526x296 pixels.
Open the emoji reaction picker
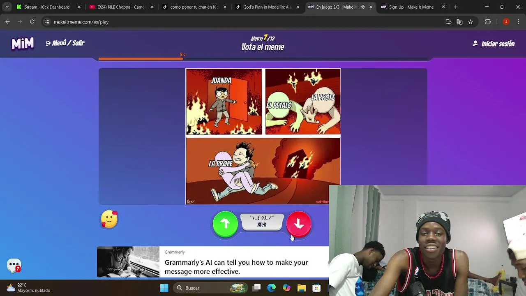[x=109, y=220]
